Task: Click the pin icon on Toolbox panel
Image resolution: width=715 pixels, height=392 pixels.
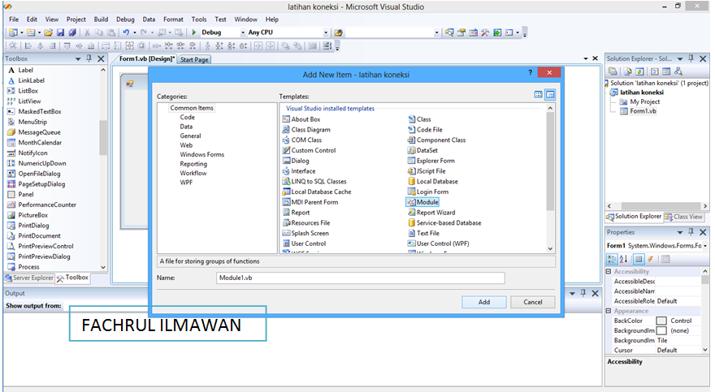Action: pyautogui.click(x=89, y=58)
